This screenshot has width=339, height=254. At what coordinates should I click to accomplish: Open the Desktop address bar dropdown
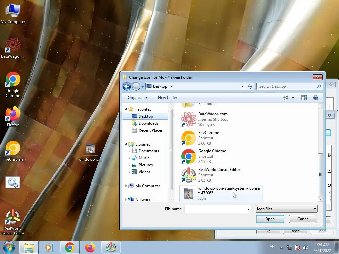coord(242,86)
